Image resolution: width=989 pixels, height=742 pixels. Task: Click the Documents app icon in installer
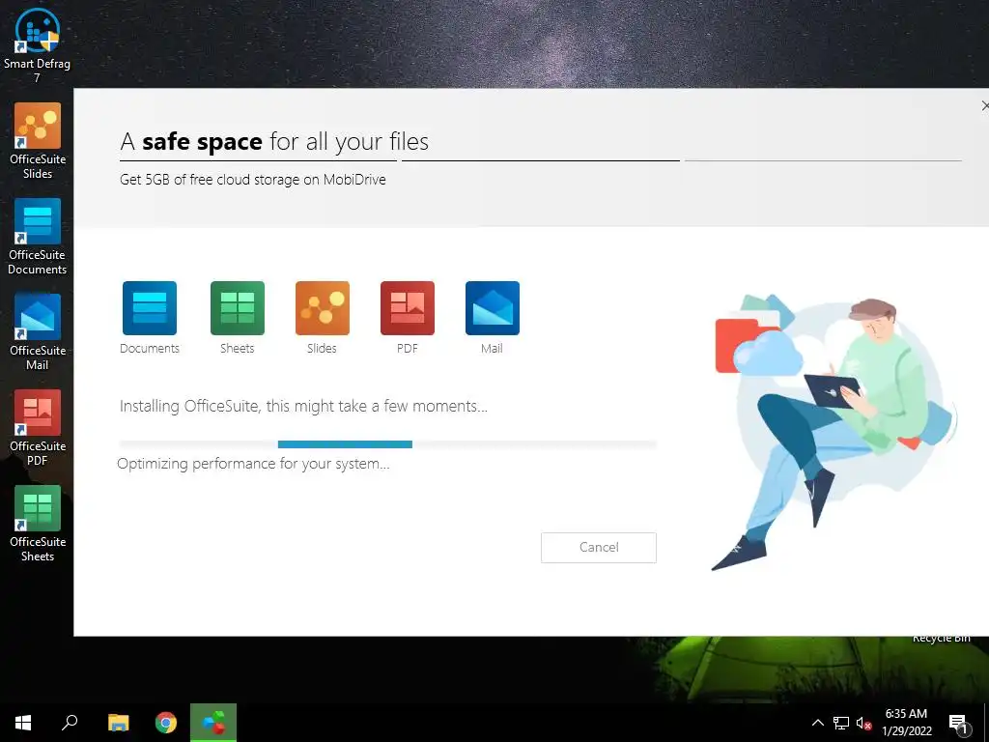pyautogui.click(x=150, y=308)
